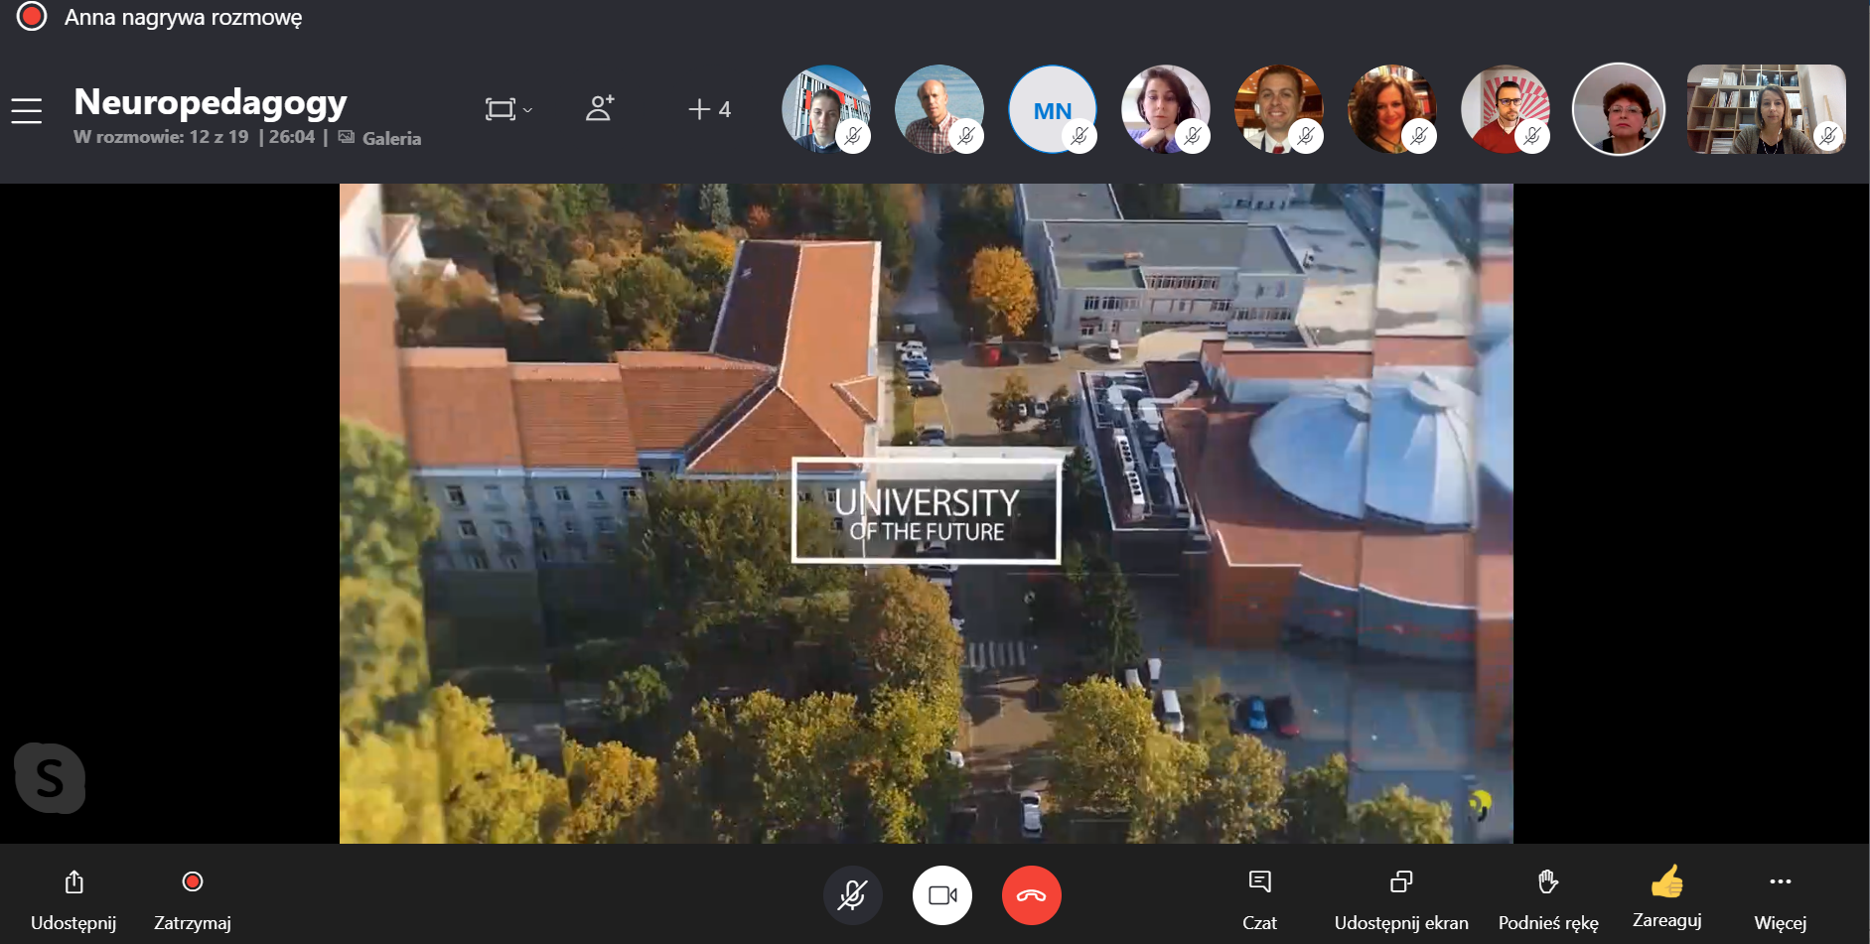Open reactions with Zareaguj
The height and width of the screenshot is (944, 1870).
pyautogui.click(x=1667, y=898)
